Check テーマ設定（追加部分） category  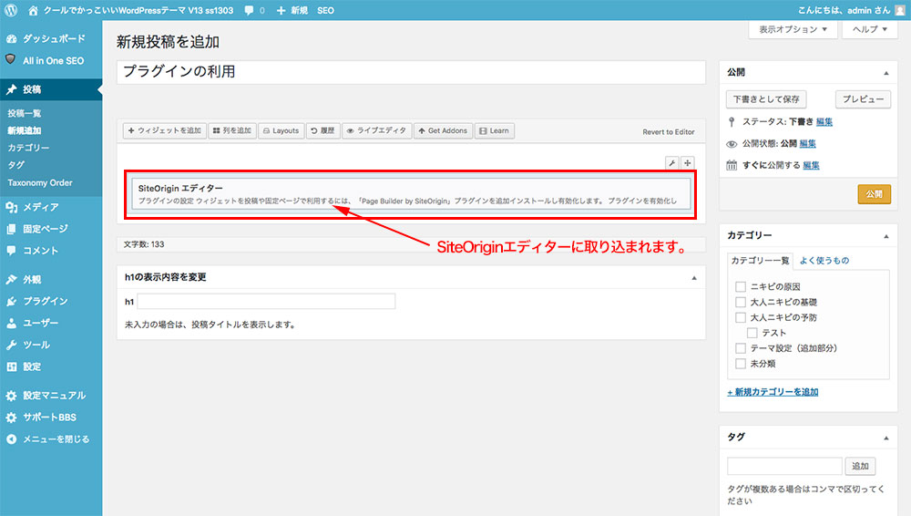[x=740, y=348]
